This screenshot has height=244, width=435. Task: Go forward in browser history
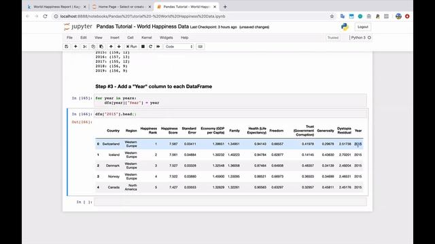point(36,16)
